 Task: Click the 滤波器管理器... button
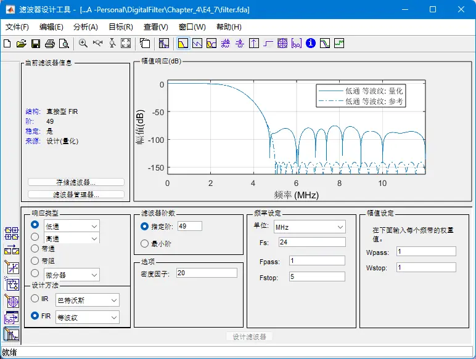[x=76, y=195]
